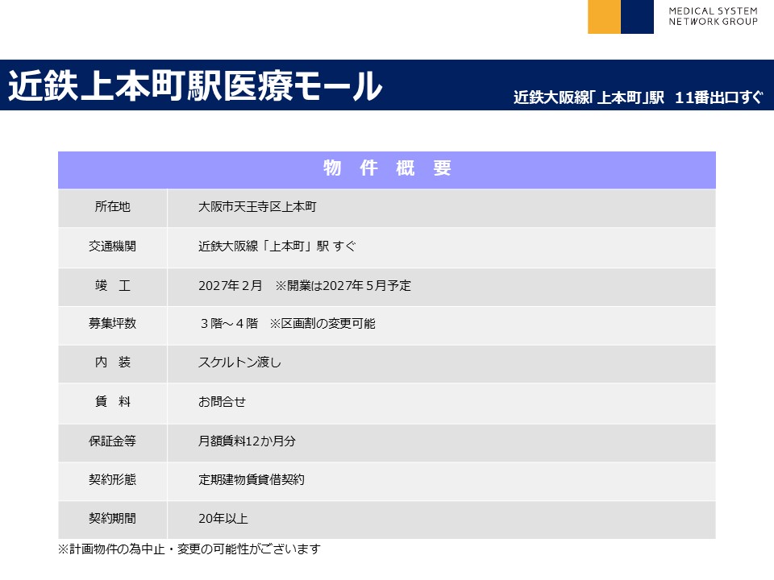Select the title 近鉄上本町駅医療モール
Screen dimensions: 774x580
point(194,86)
